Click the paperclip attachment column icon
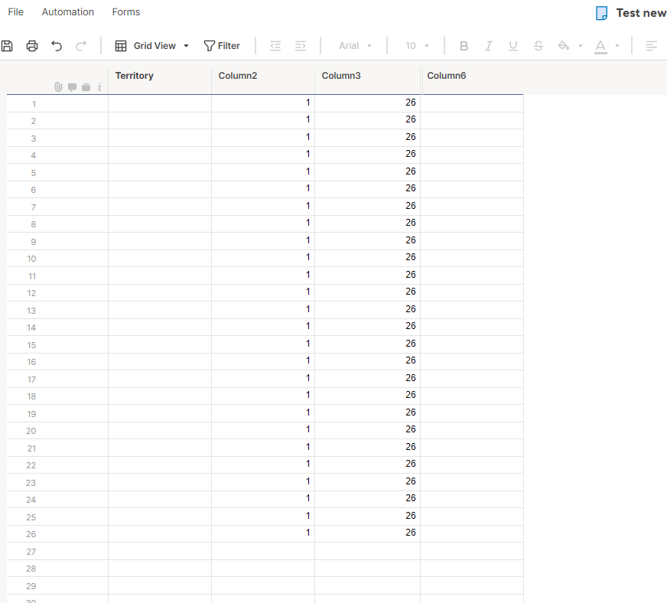This screenshot has width=667, height=603. [x=58, y=86]
